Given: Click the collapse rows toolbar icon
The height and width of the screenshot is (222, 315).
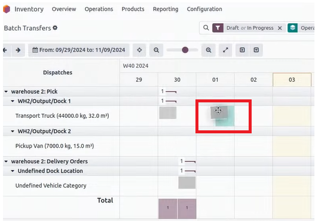Looking at the screenshot, I should 256,50.
